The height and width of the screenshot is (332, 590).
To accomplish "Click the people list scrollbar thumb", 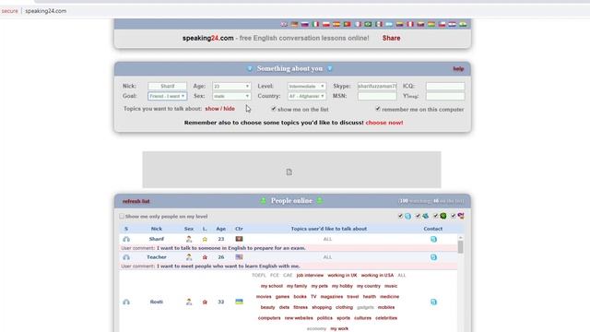I will pyautogui.click(x=461, y=247).
